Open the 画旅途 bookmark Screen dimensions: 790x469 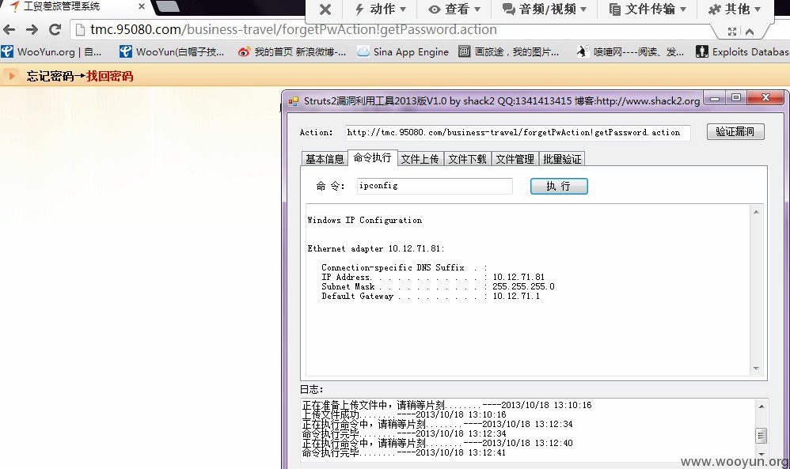point(509,52)
